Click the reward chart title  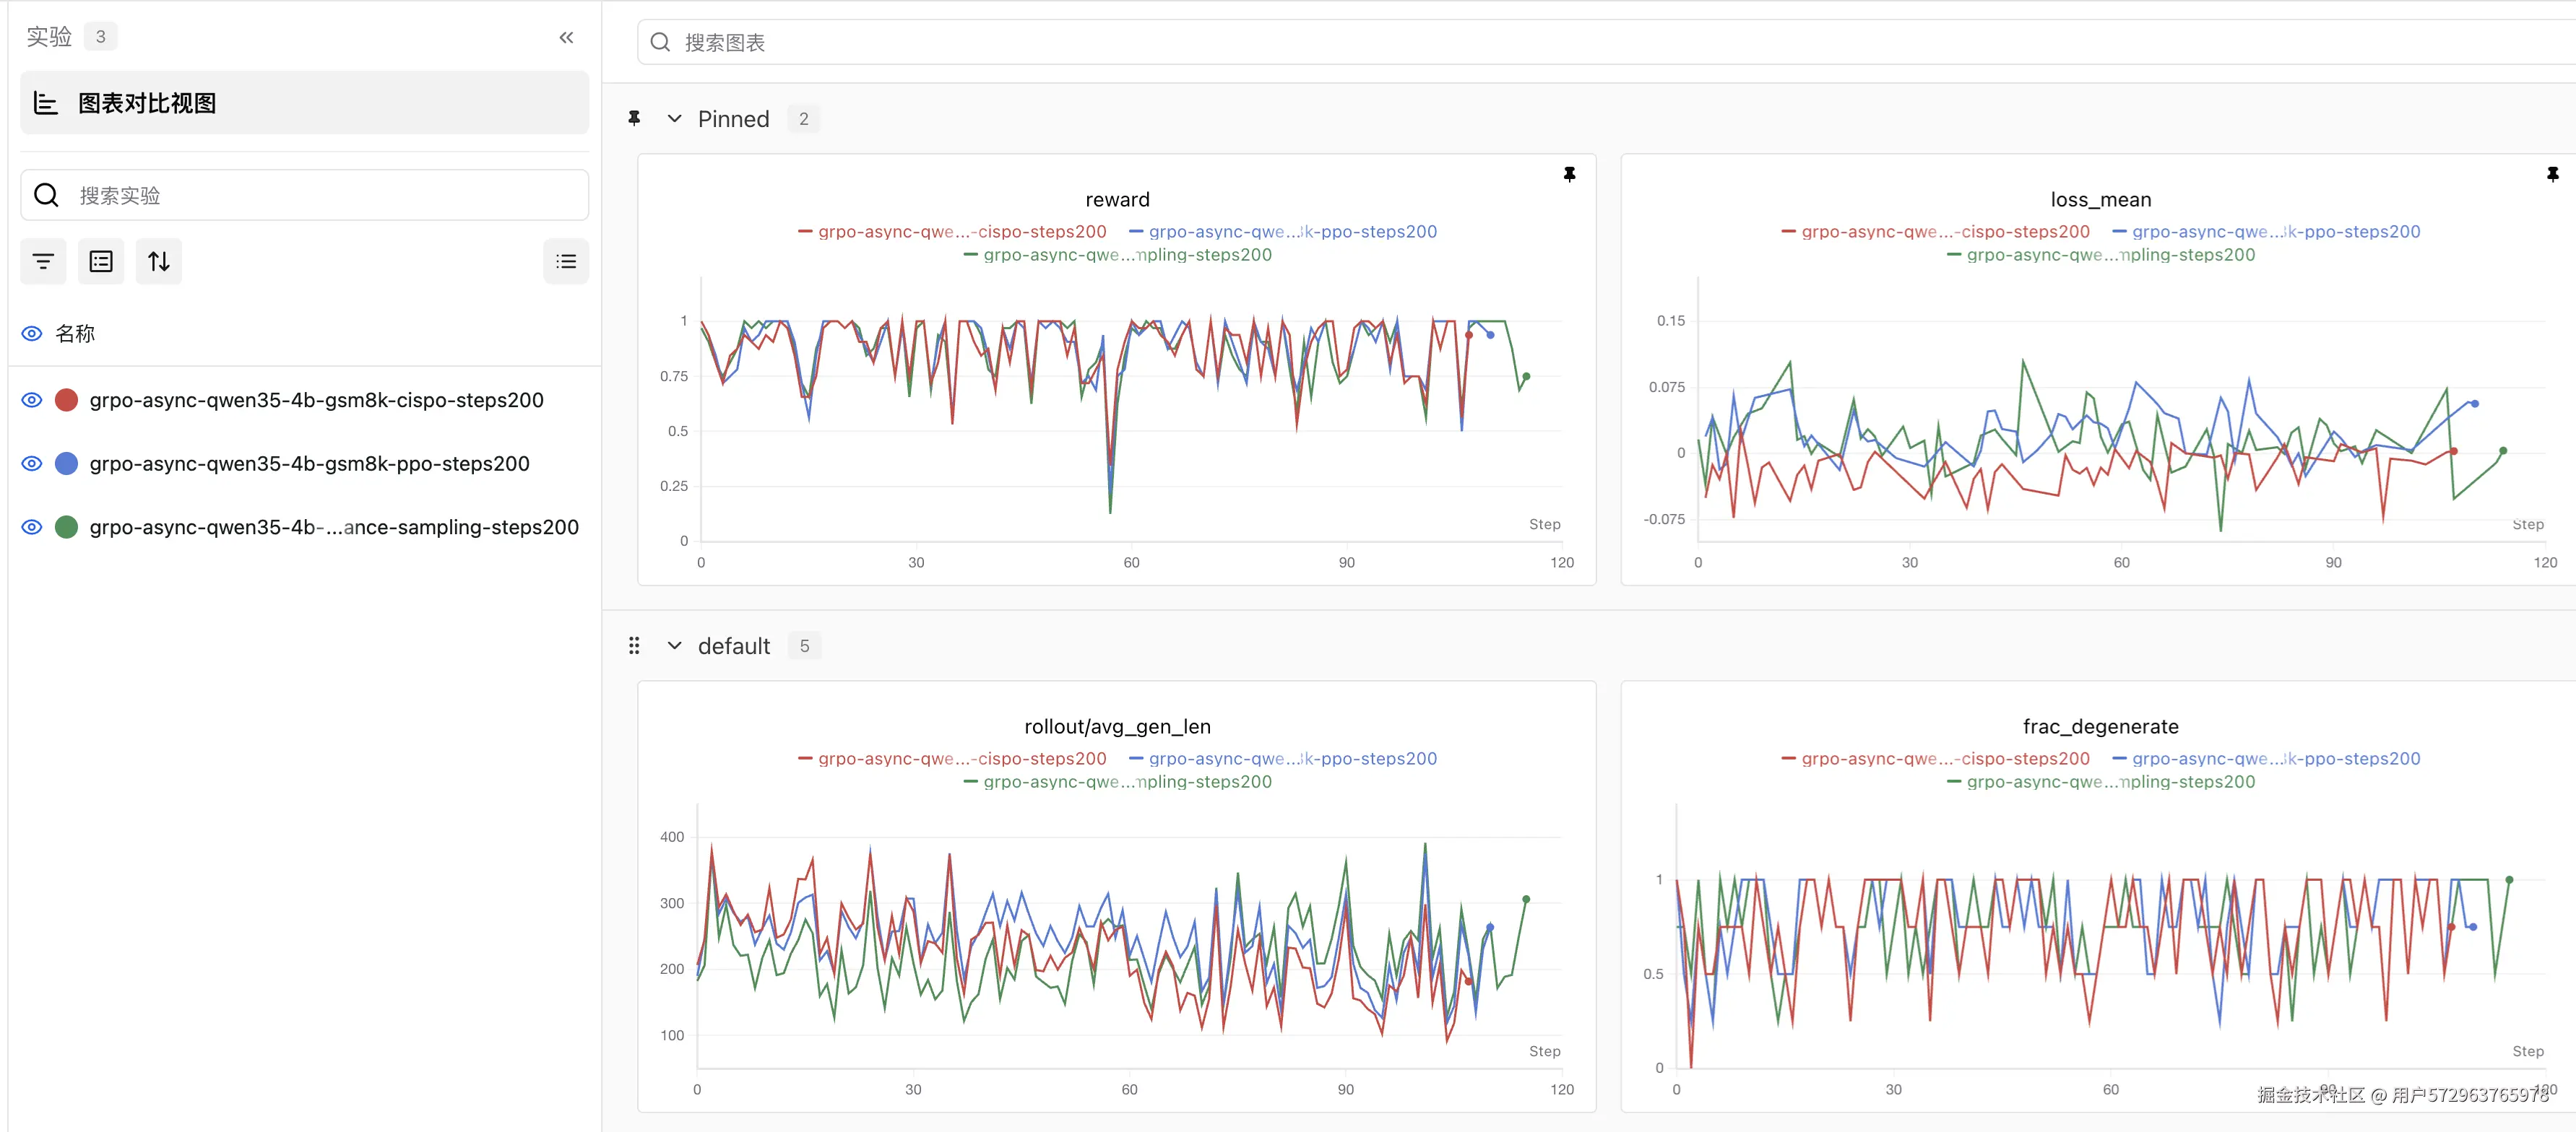coord(1117,199)
